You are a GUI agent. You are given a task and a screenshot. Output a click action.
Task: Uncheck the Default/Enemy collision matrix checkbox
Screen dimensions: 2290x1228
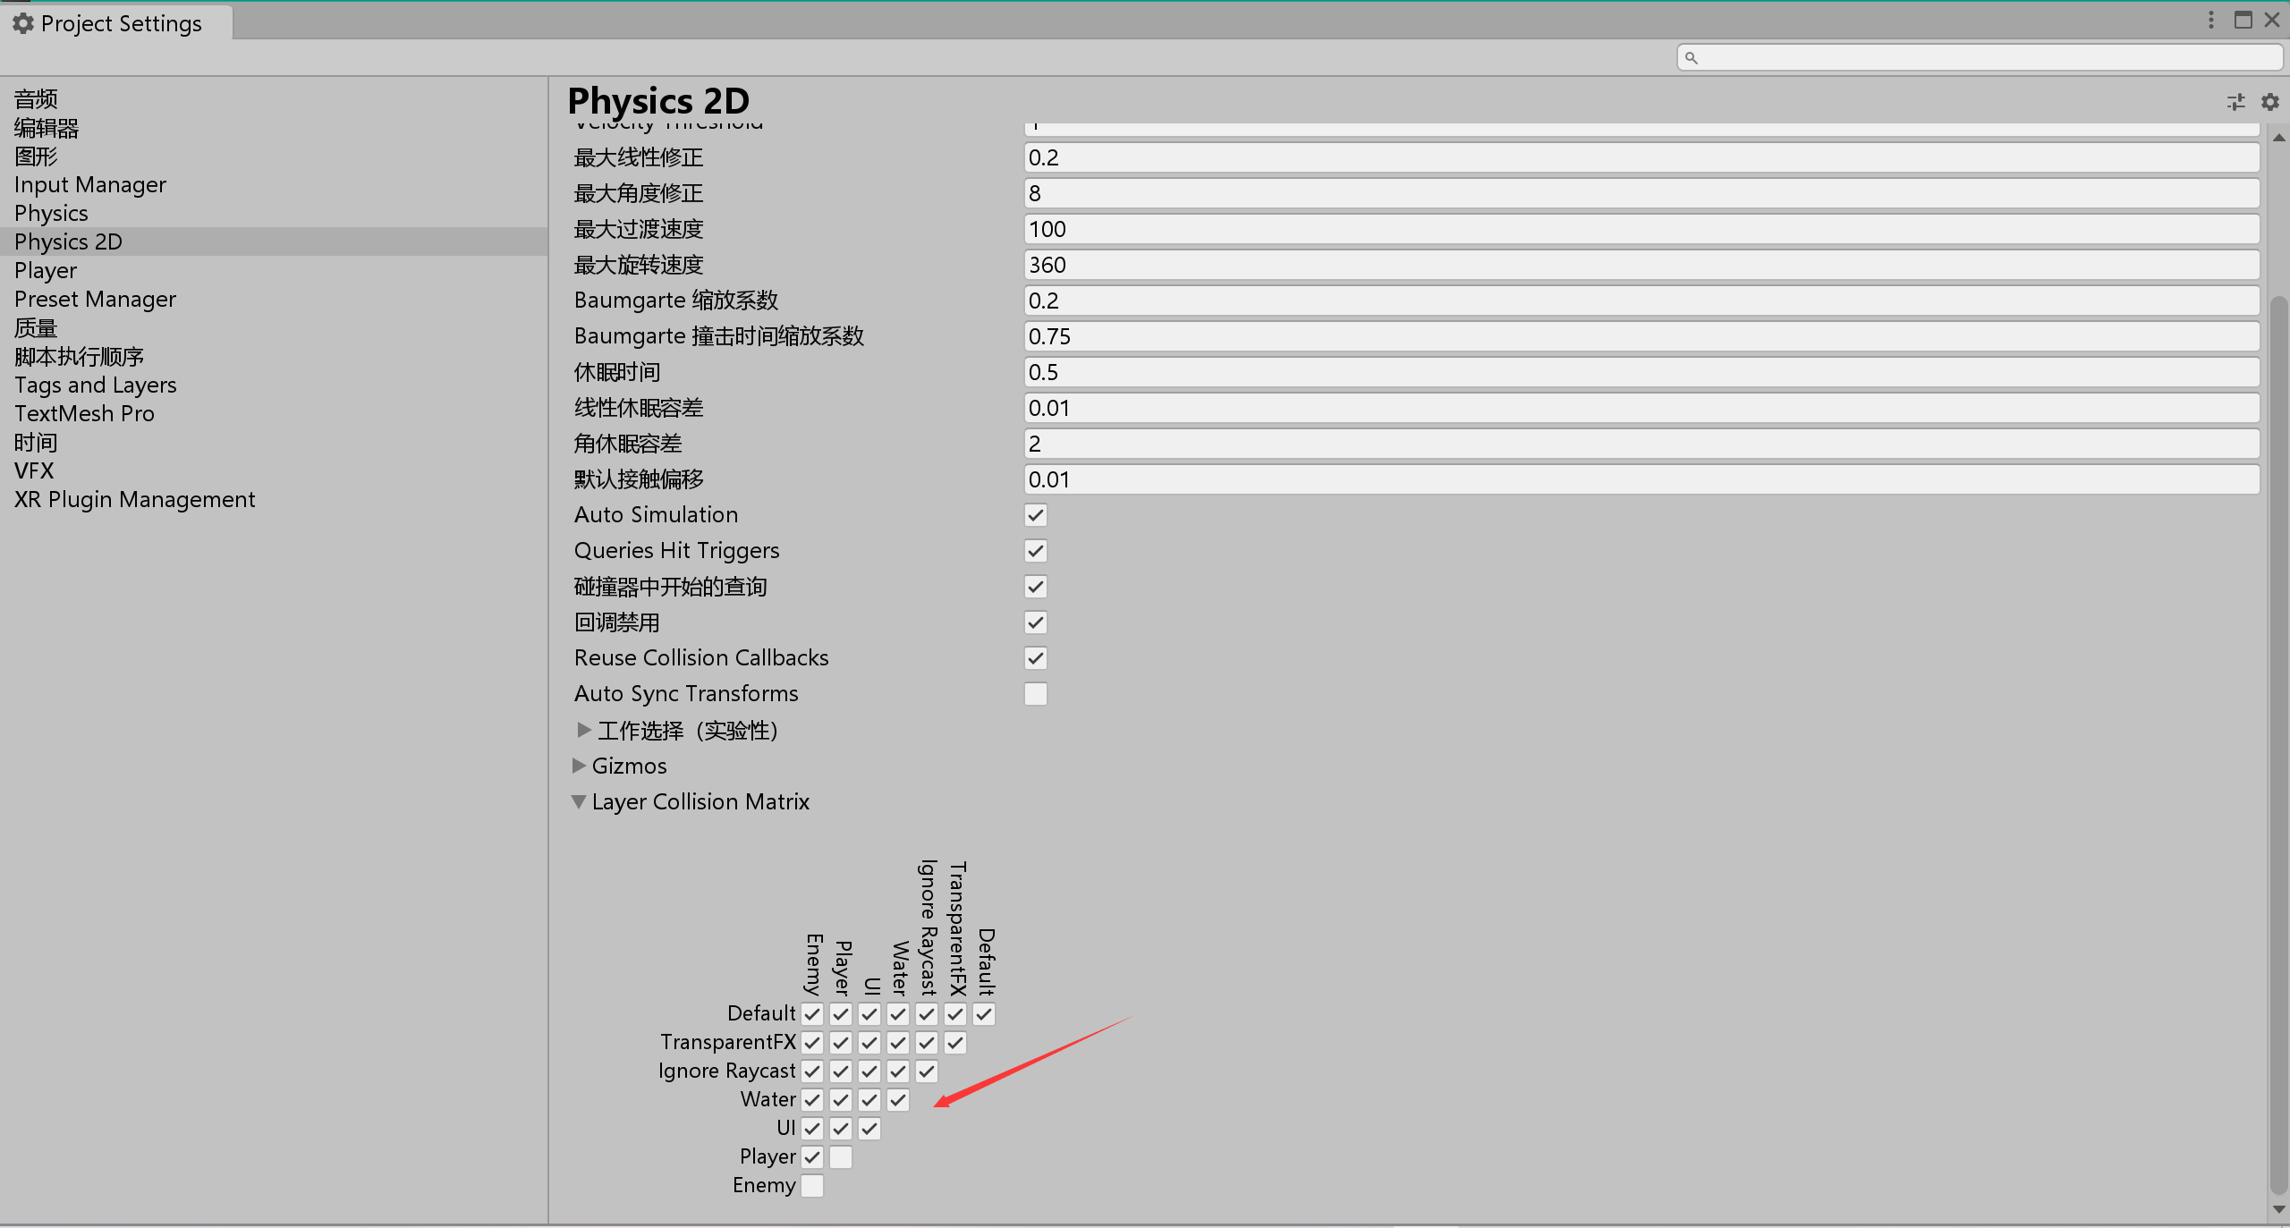(x=811, y=1014)
